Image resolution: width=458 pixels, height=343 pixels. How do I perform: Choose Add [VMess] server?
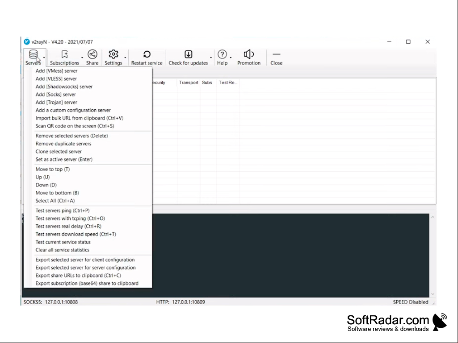(x=88, y=71)
